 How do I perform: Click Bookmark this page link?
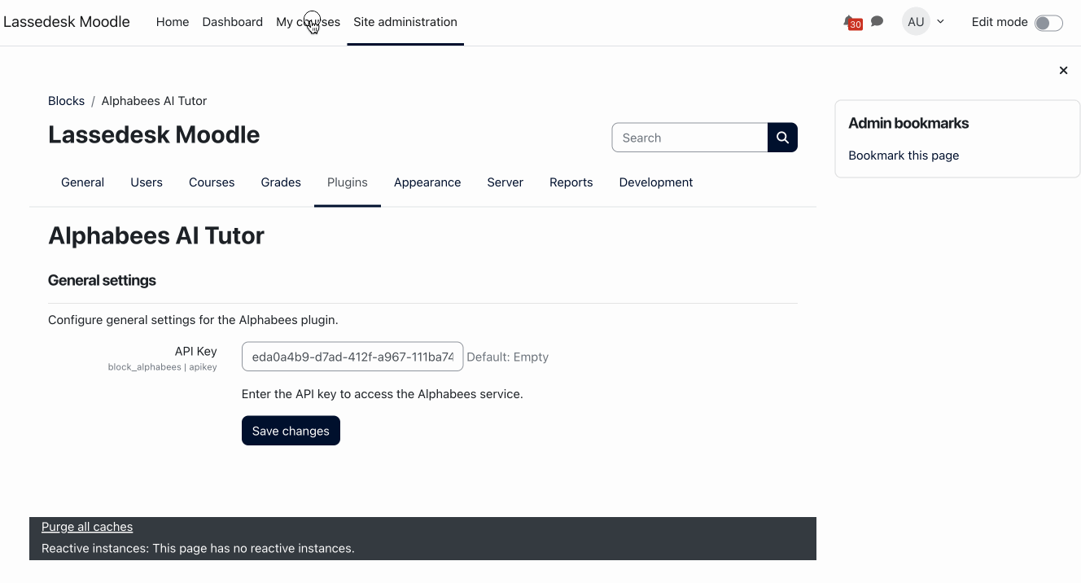[904, 156]
